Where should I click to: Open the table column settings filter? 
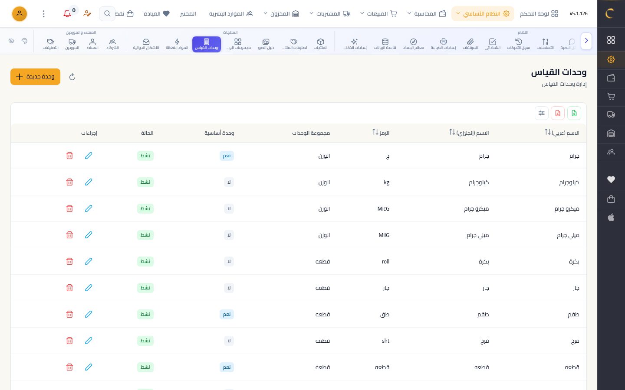(x=542, y=113)
